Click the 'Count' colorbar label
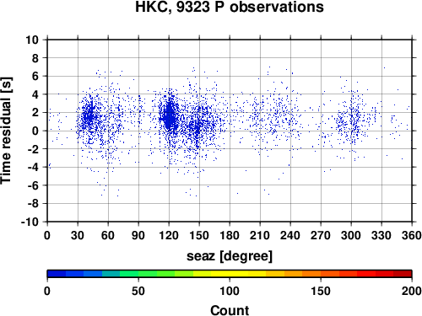The height and width of the screenshot is (316, 422). (230, 310)
